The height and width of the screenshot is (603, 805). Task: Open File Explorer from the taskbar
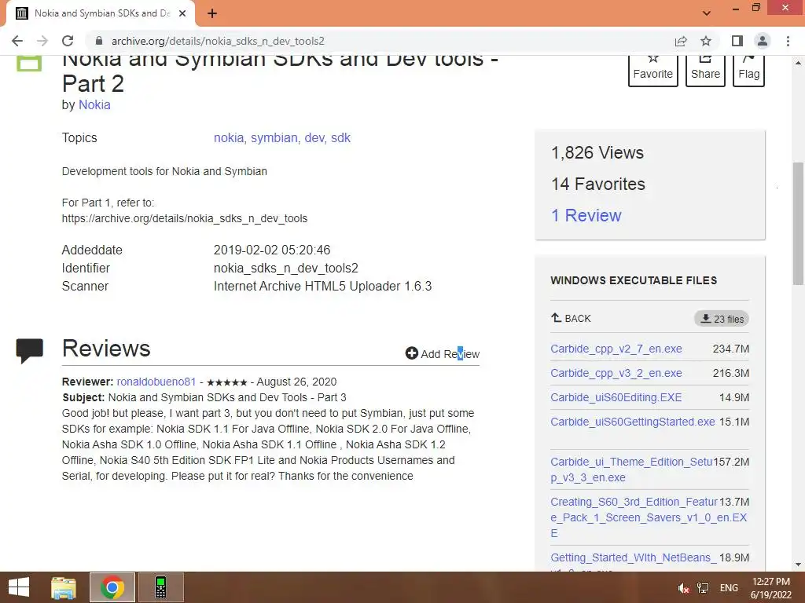click(x=64, y=587)
